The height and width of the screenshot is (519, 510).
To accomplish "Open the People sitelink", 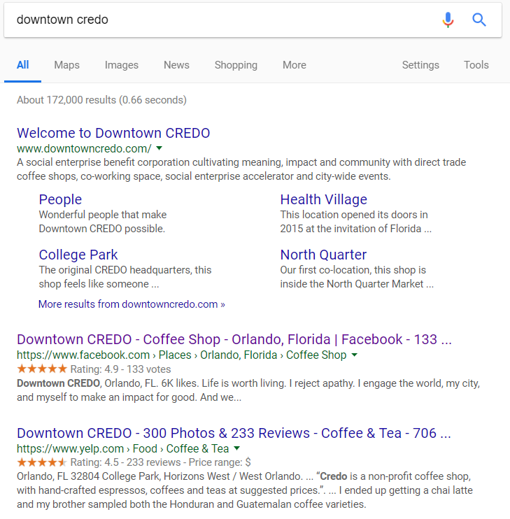I will [x=60, y=199].
